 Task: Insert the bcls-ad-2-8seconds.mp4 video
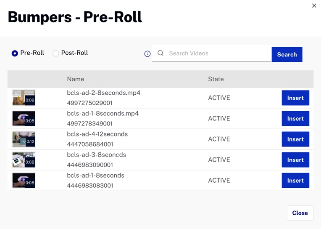tap(295, 98)
